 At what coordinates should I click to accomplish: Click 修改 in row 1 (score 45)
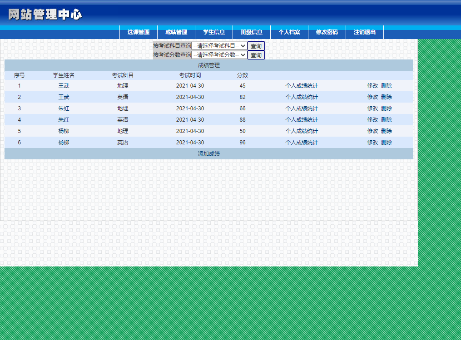pyautogui.click(x=372, y=86)
